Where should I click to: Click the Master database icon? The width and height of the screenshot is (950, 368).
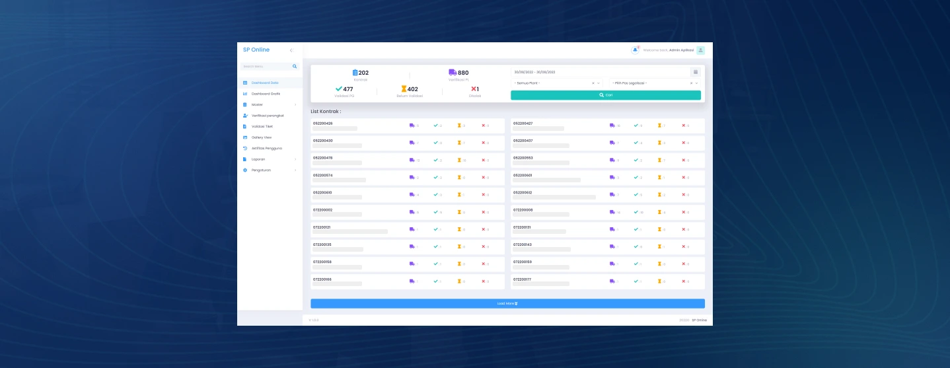coord(245,104)
